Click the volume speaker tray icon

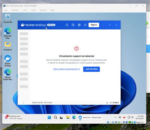[x=132, y=117]
